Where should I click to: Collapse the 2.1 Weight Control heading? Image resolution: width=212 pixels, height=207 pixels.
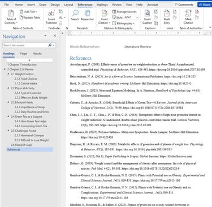point(8,74)
